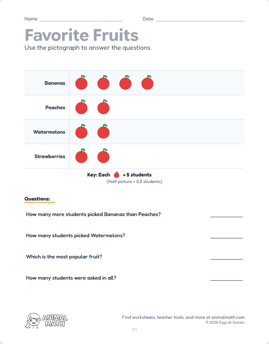
Task: Click the Name blank line
Action: [81, 20]
